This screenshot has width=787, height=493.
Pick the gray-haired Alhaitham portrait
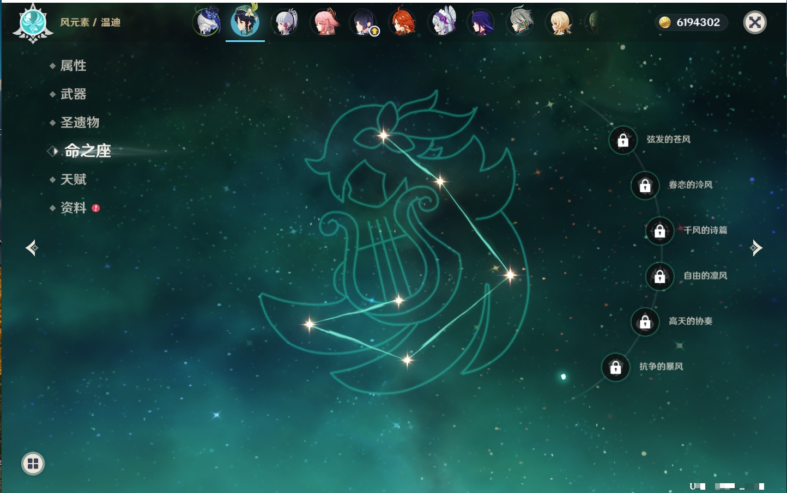pos(520,23)
